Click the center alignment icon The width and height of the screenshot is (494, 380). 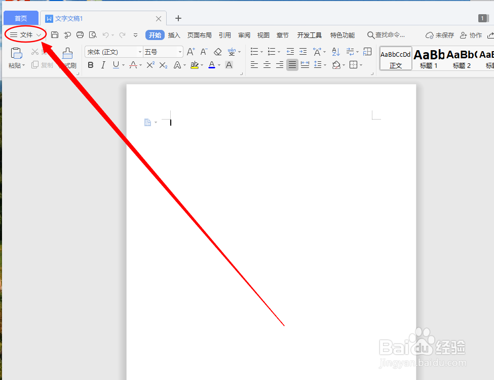(267, 65)
